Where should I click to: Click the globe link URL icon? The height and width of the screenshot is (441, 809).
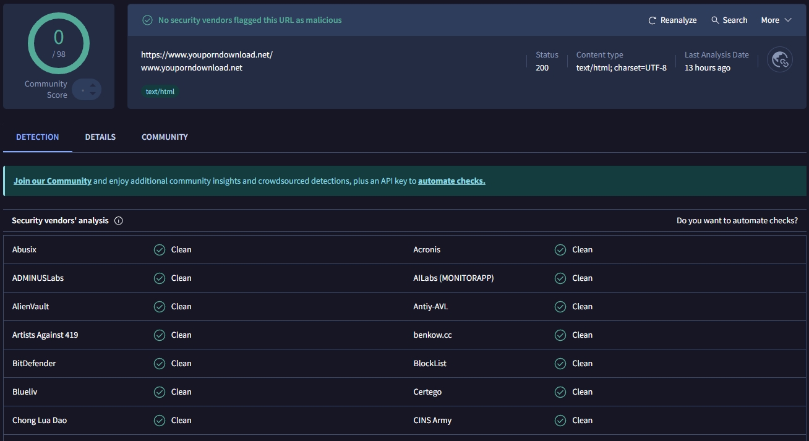[x=779, y=60]
